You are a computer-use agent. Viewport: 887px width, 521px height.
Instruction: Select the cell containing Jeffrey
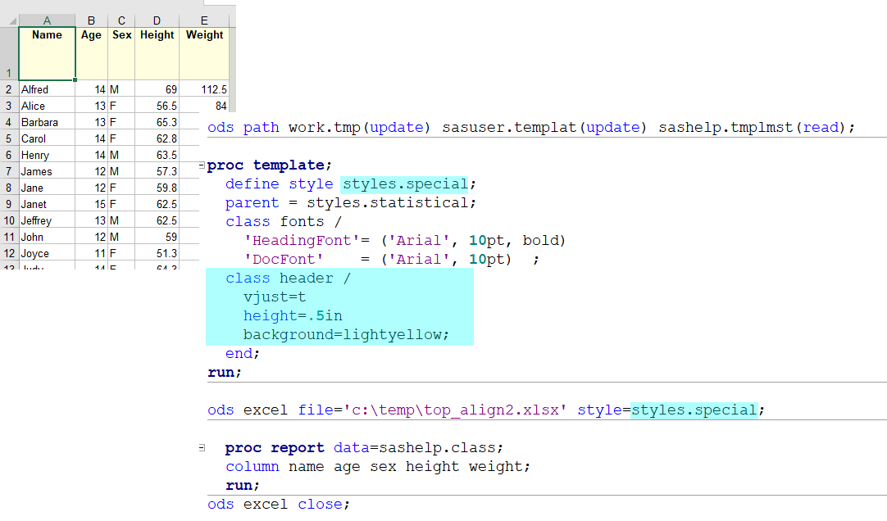(x=47, y=220)
